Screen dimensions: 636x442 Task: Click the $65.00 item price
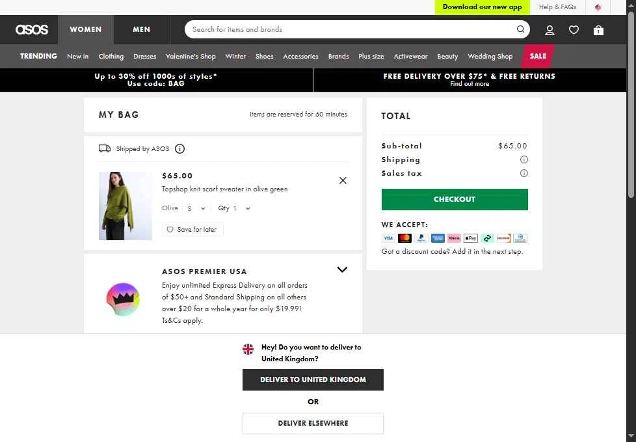tap(178, 176)
